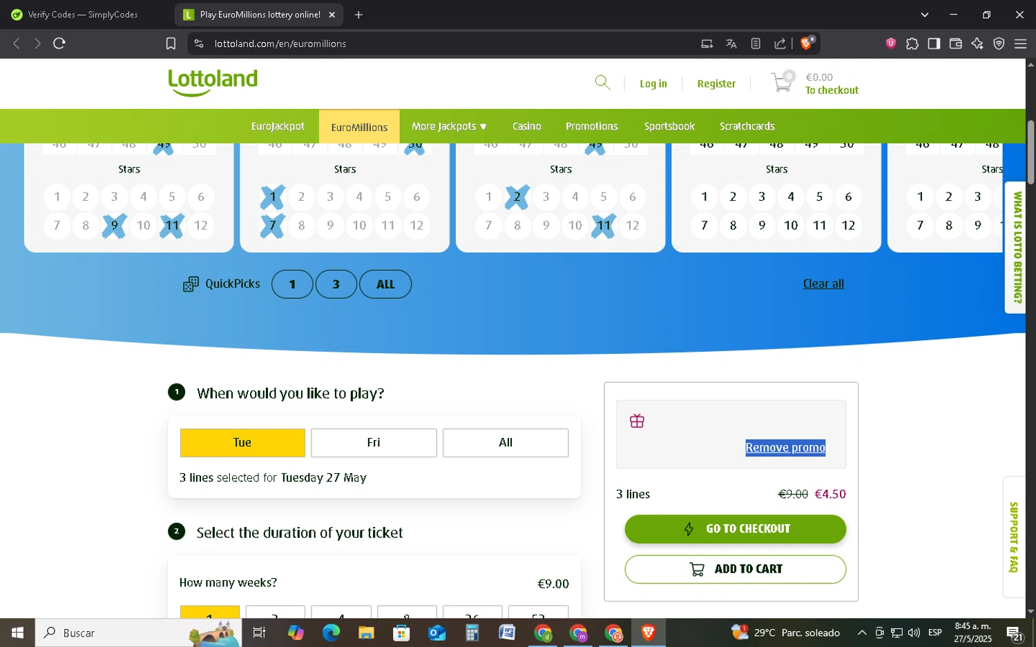The image size is (1036, 647).
Task: Click the page vertical scrollbar thumb
Action: click(x=1030, y=152)
